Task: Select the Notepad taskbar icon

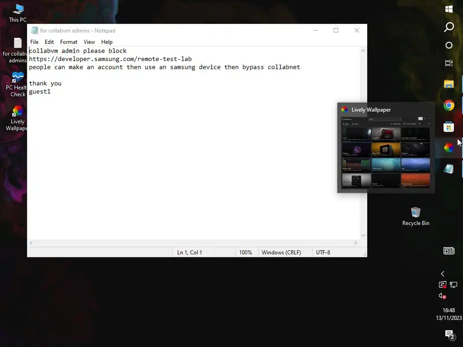Action: (449, 169)
